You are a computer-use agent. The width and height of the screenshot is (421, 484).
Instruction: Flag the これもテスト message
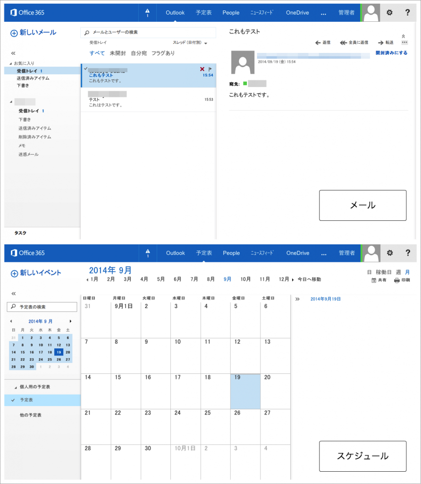coord(210,69)
